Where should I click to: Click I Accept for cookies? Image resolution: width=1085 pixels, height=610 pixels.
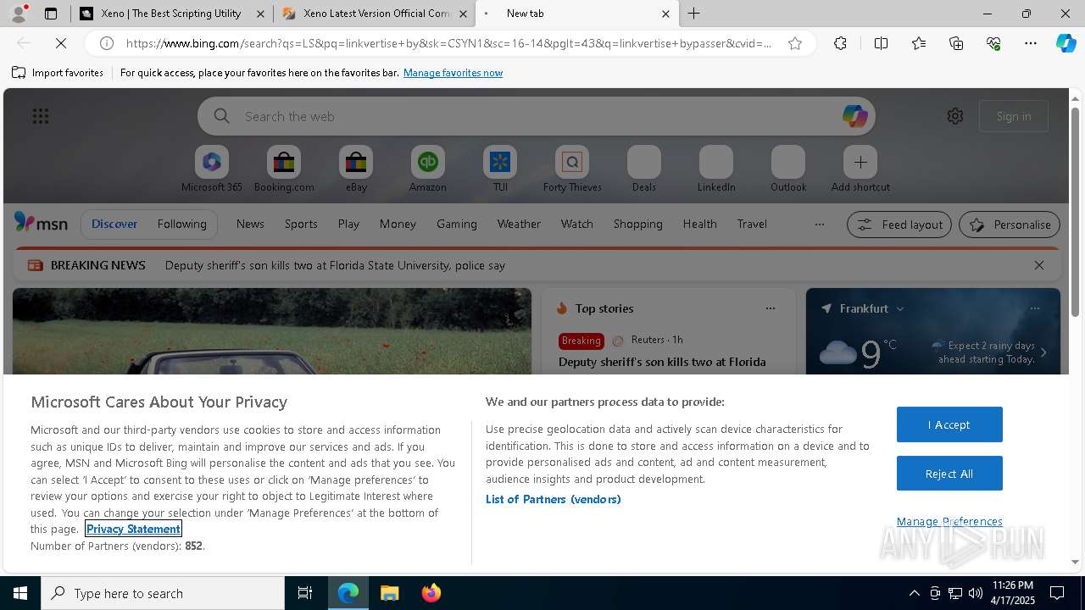949,424
